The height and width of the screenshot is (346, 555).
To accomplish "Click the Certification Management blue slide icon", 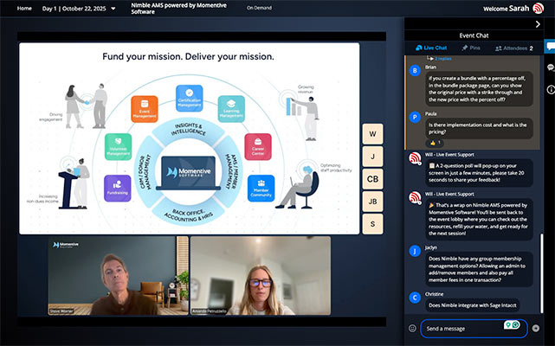I will pyautogui.click(x=190, y=98).
